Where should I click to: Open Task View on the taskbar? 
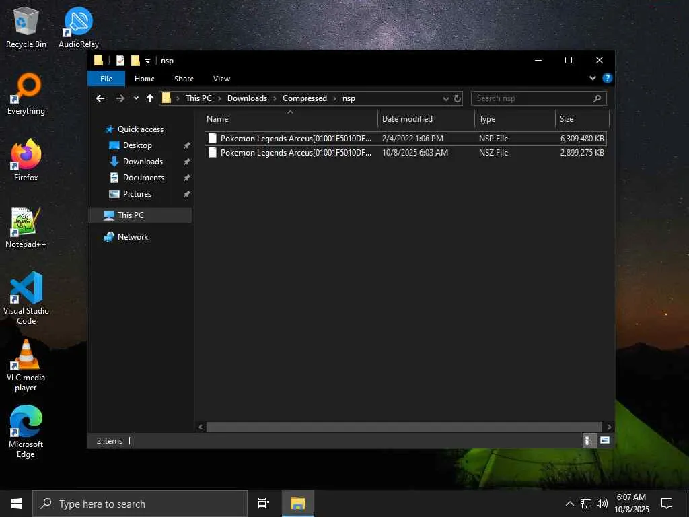click(x=264, y=504)
